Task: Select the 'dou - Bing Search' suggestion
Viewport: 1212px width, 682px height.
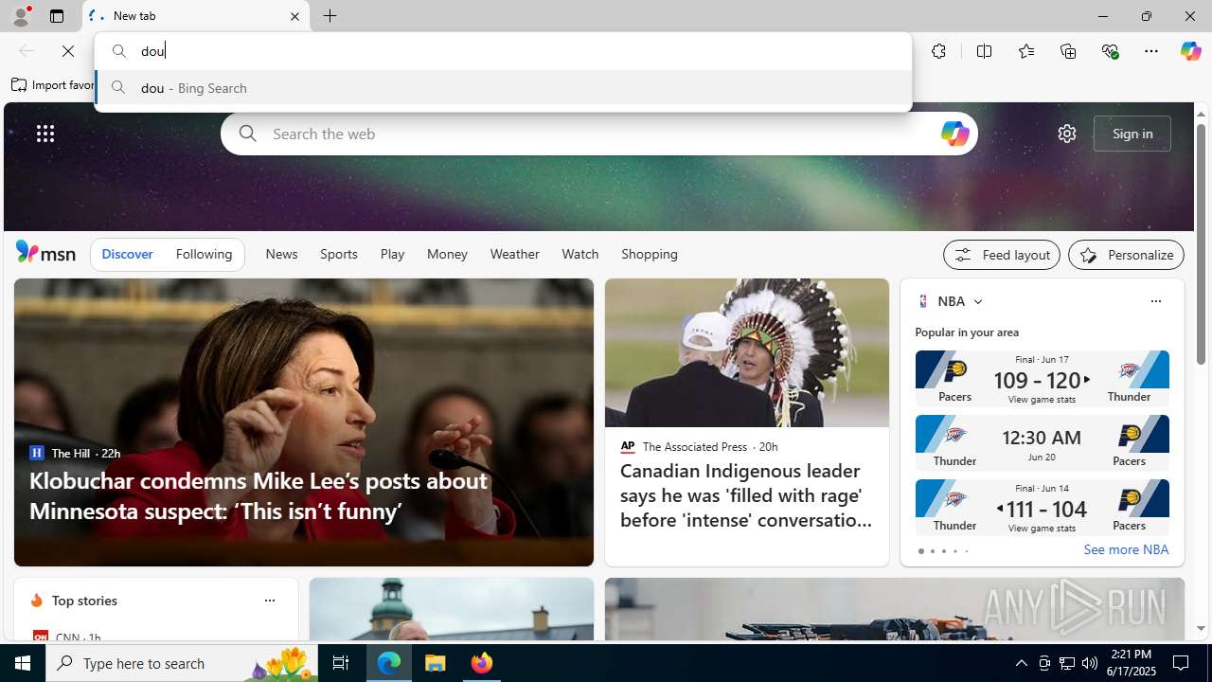Action: (x=503, y=88)
